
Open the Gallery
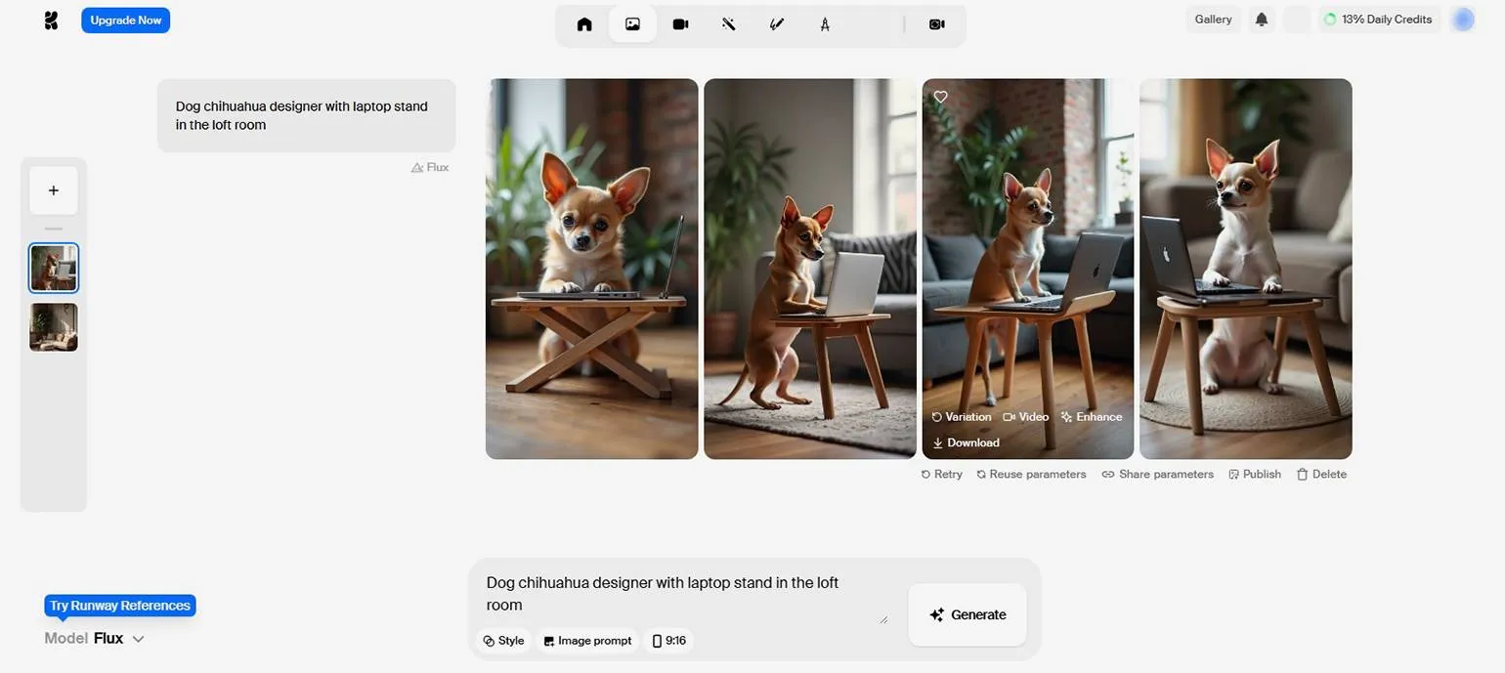coord(1213,20)
